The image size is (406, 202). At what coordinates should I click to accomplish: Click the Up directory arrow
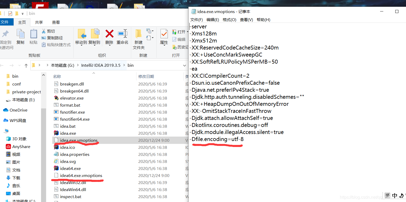point(26,65)
